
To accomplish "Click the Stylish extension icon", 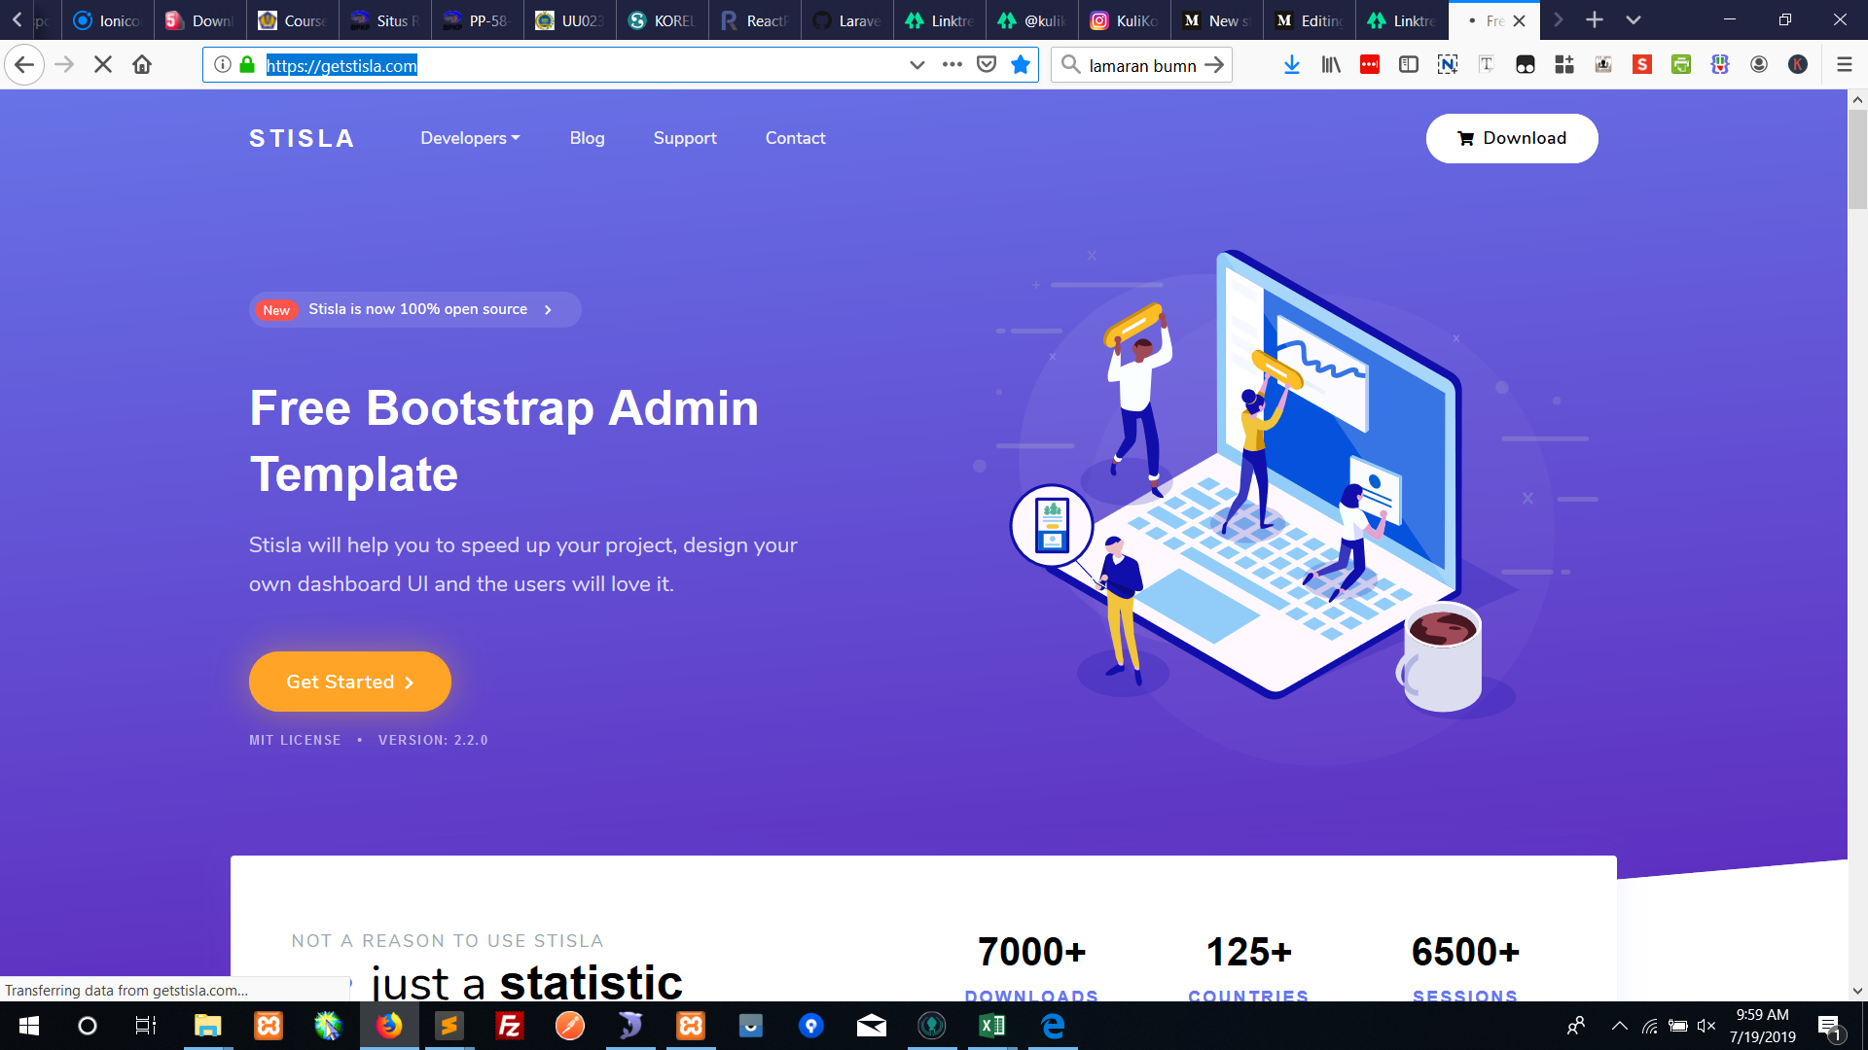I will pos(1643,64).
